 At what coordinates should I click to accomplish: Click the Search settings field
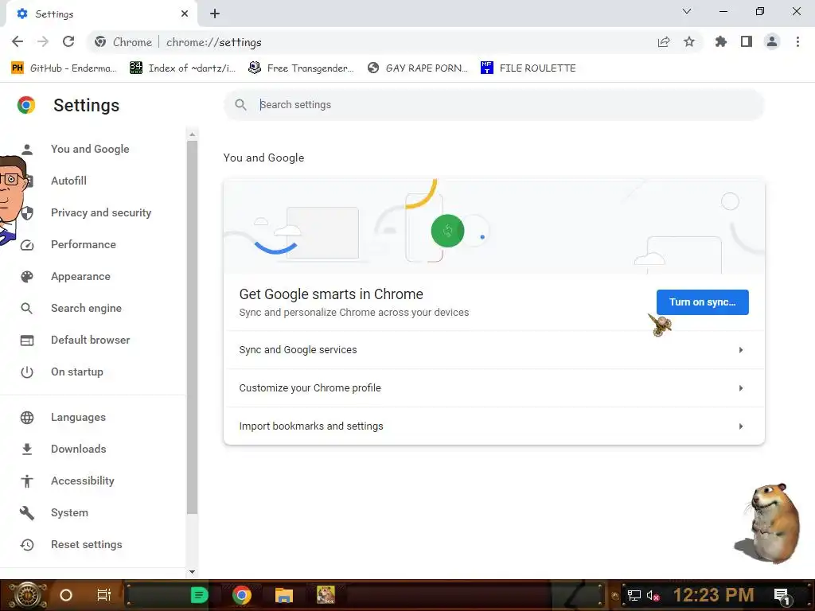(x=493, y=104)
